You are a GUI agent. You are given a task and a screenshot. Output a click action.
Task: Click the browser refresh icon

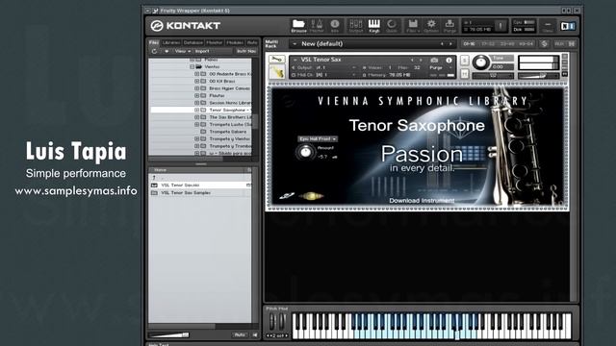pos(154,51)
